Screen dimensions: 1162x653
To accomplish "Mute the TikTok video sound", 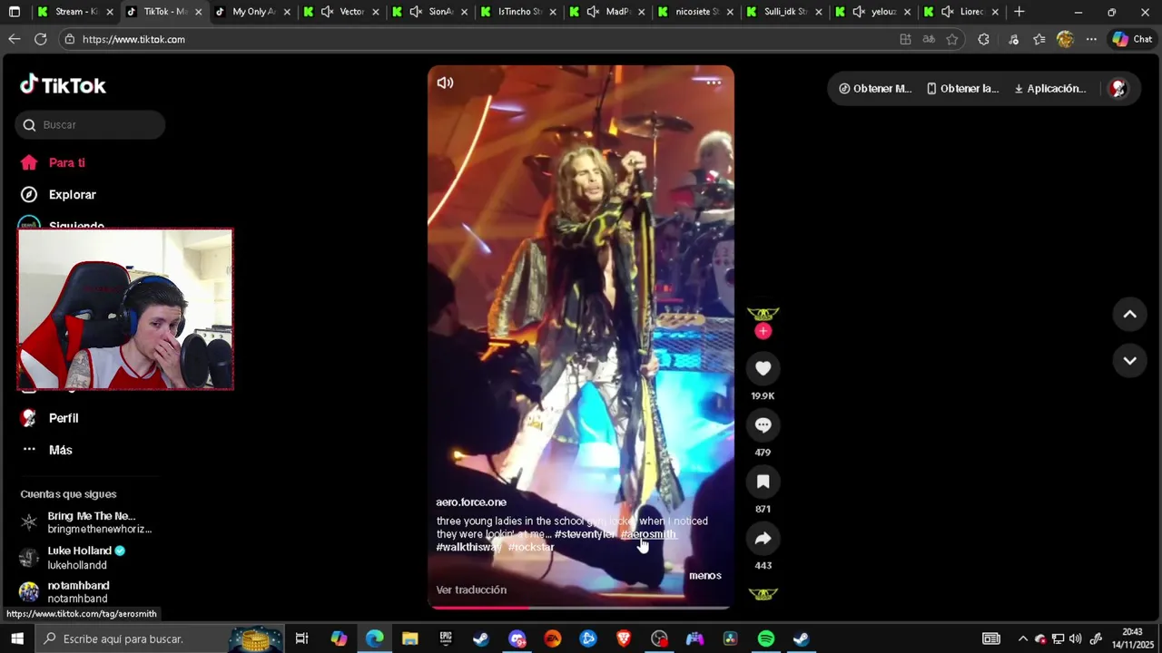I will click(x=445, y=83).
